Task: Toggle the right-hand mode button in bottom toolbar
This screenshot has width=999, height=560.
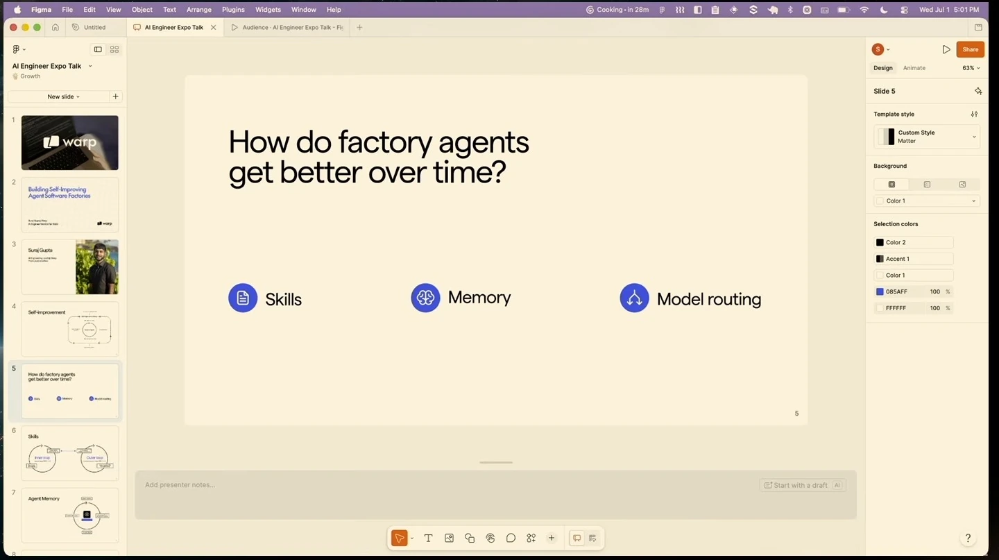Action: pyautogui.click(x=592, y=538)
